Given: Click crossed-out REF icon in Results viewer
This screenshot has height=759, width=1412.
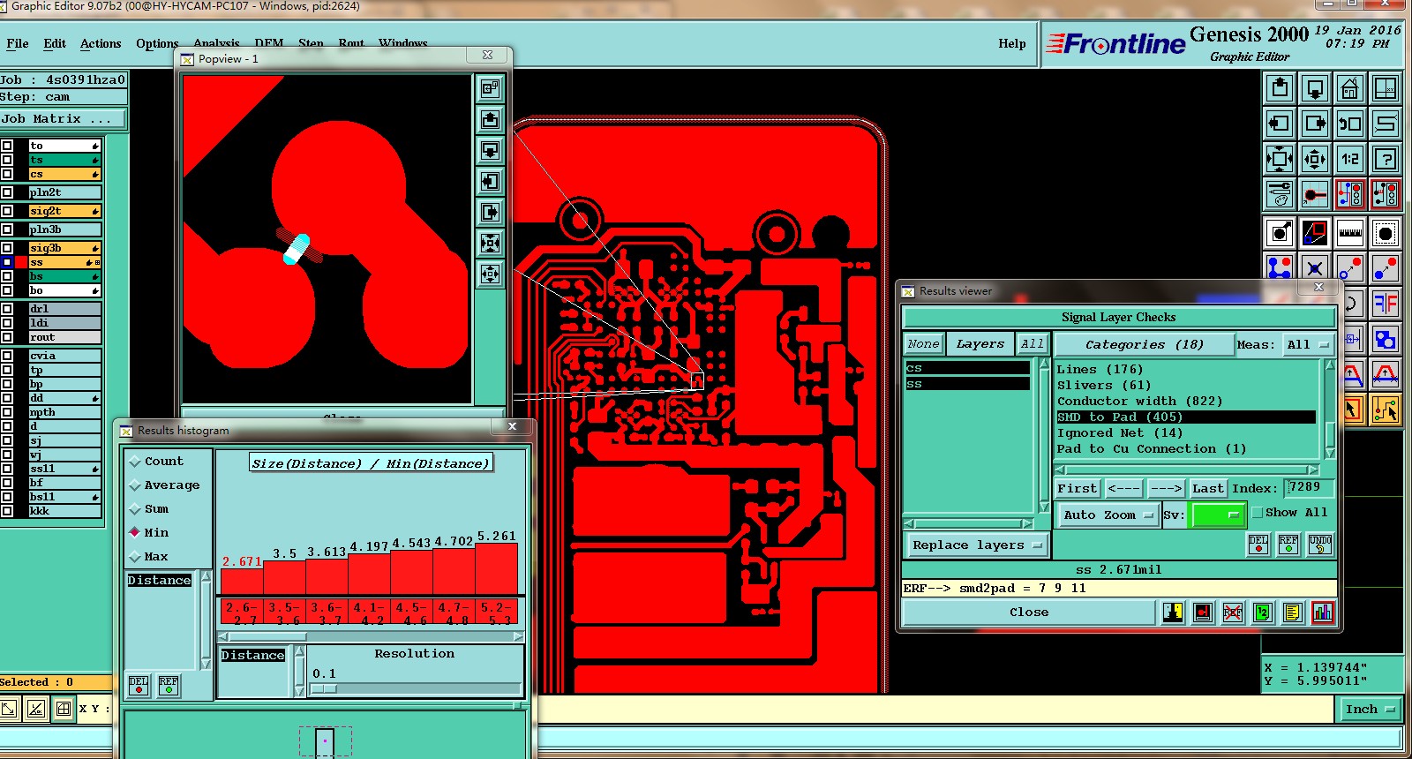Looking at the screenshot, I should [x=1233, y=612].
